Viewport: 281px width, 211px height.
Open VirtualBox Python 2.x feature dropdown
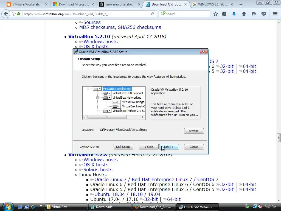click(107, 111)
